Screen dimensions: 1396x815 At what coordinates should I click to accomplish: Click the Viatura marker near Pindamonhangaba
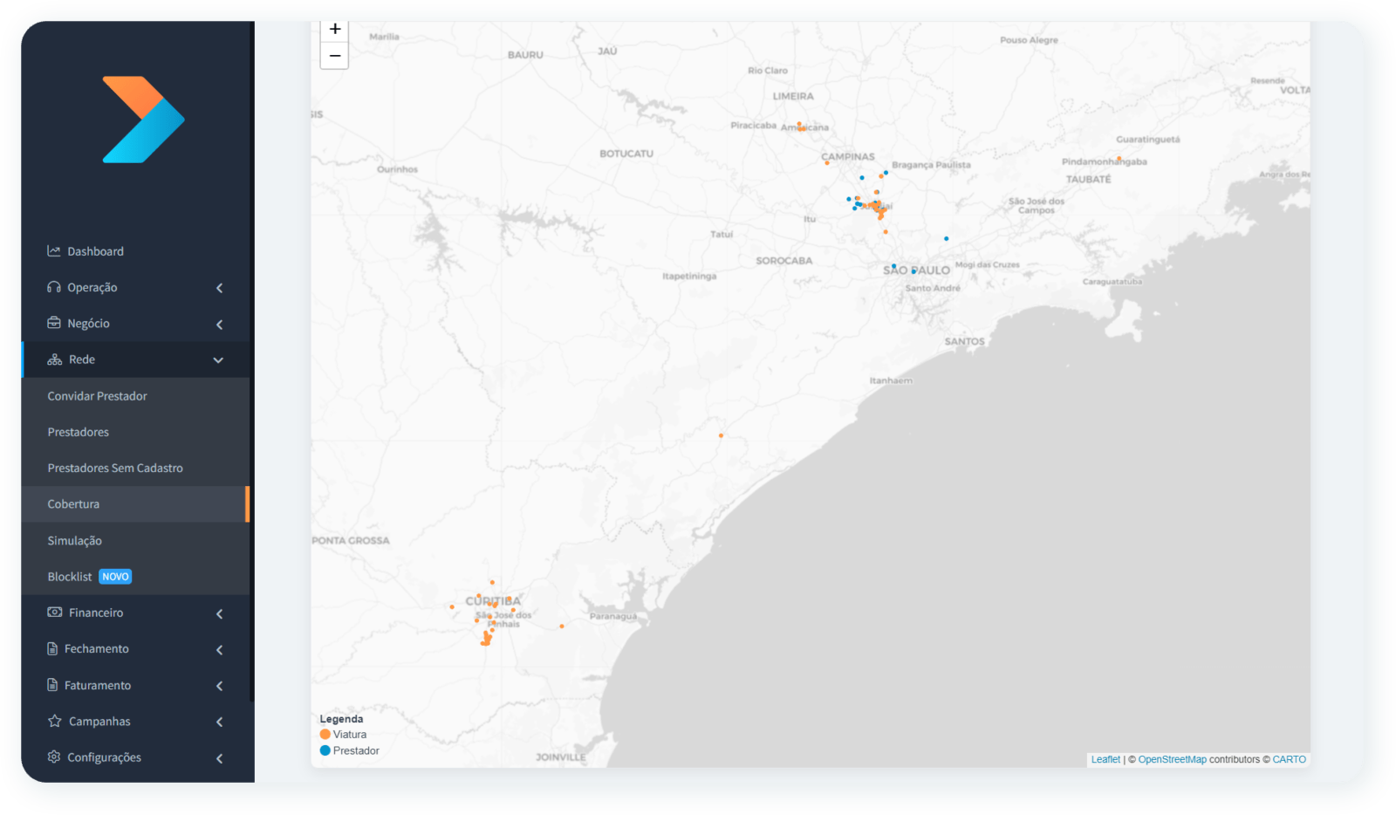[1119, 159]
